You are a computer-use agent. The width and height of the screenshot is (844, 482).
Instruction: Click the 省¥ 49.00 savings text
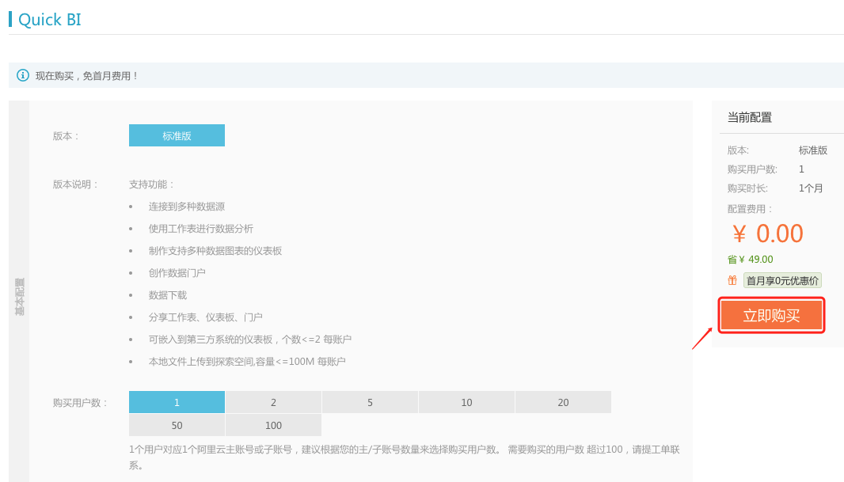coord(750,260)
